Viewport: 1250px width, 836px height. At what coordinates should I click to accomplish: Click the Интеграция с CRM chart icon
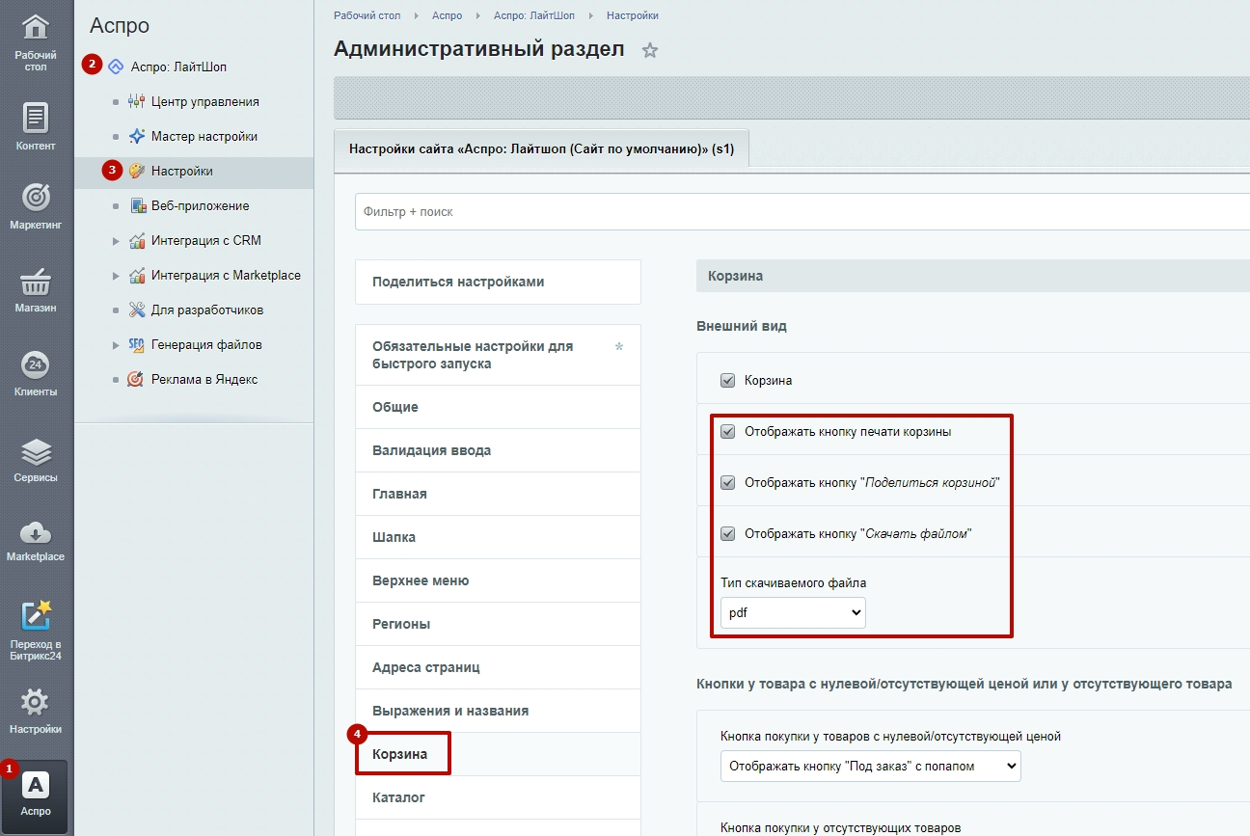click(137, 240)
